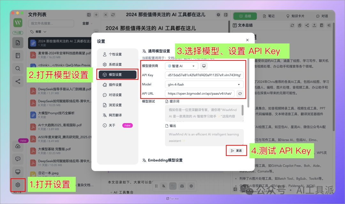Click the three-dots icon beside 标签
345x204 pixels.
click(96, 32)
